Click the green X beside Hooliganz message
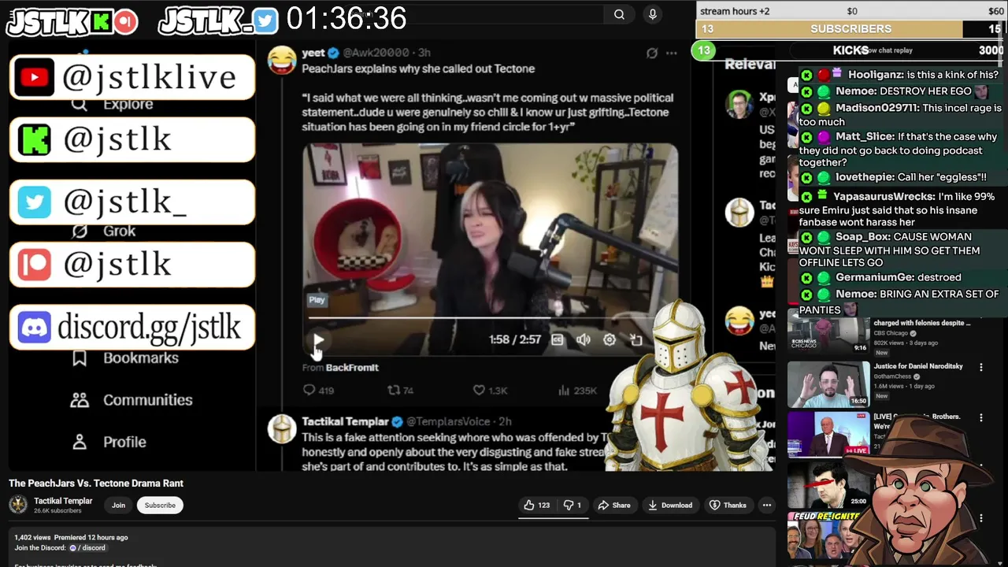 tap(806, 76)
